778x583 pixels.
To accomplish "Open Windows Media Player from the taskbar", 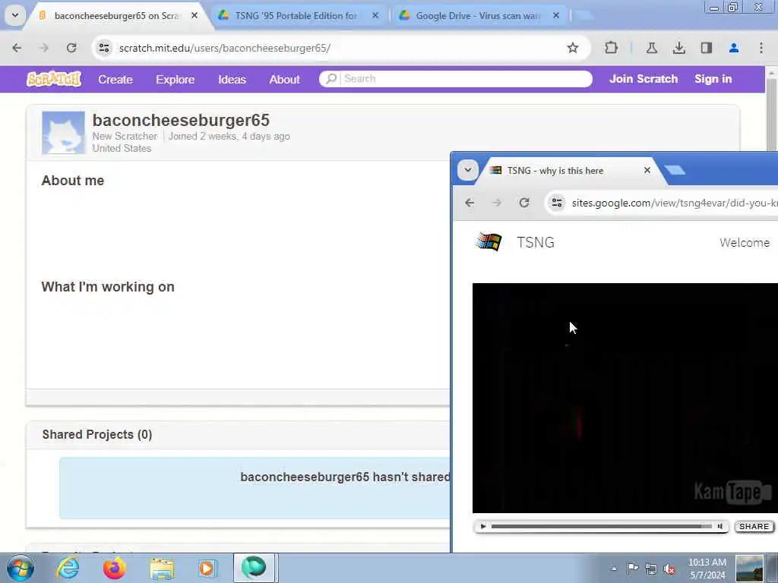I will 207,568.
